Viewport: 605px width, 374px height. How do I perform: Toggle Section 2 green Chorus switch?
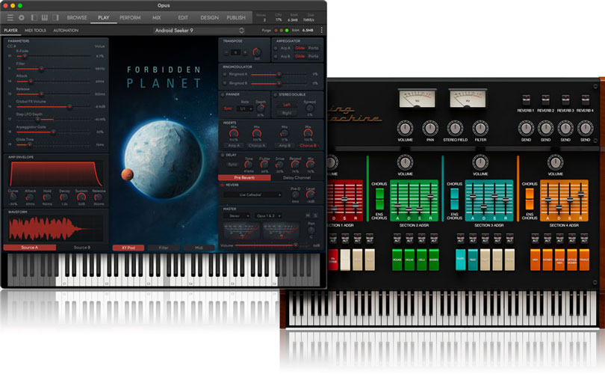379,198
